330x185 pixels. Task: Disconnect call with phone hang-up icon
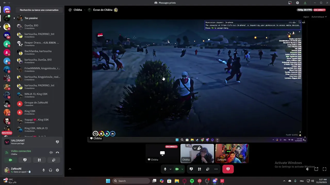coord(57,152)
